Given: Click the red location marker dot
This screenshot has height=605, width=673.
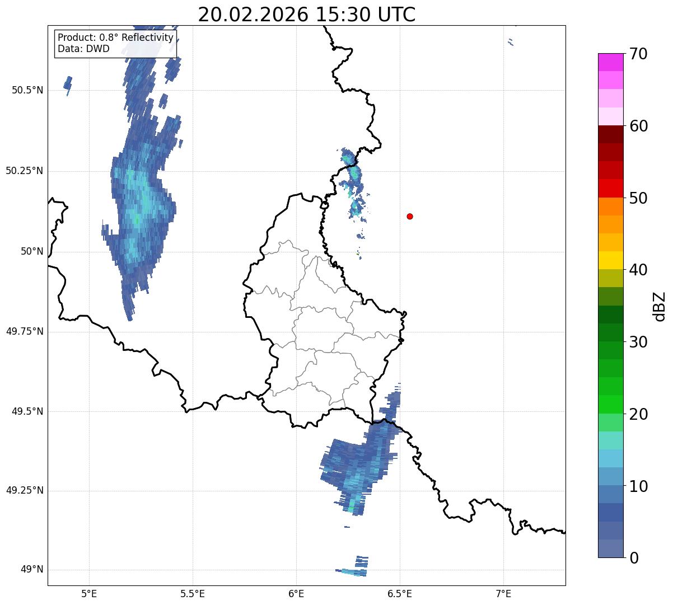Looking at the screenshot, I should click(410, 216).
